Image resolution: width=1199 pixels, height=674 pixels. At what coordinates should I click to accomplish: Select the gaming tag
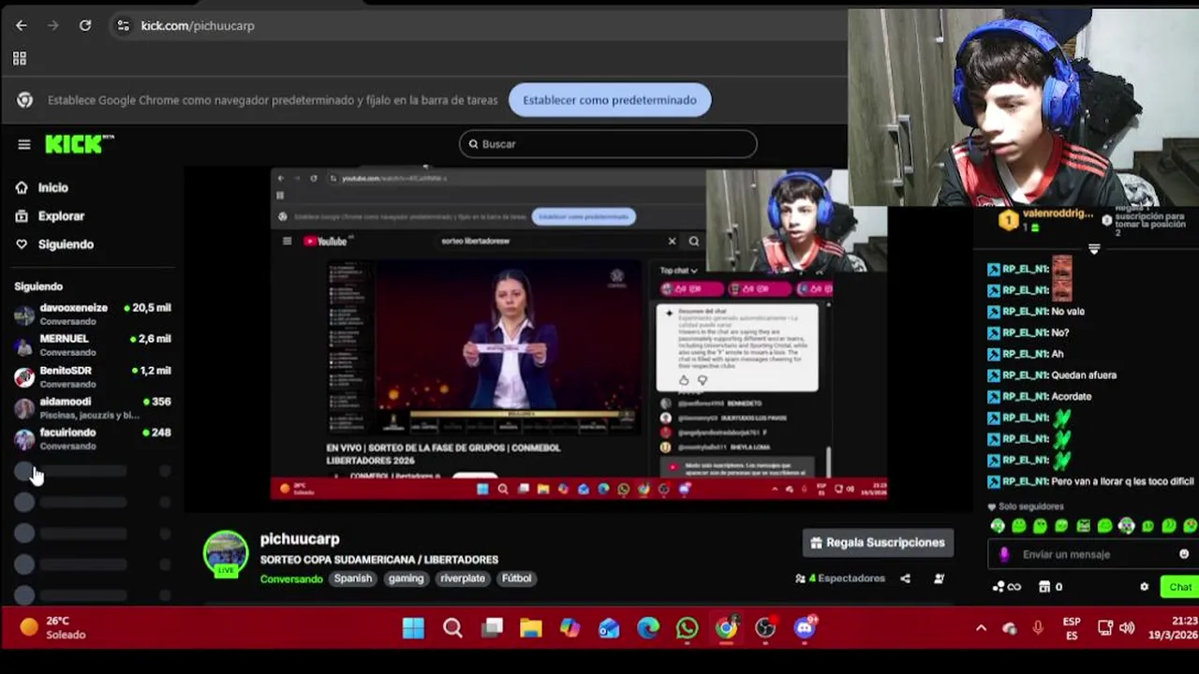click(x=406, y=579)
